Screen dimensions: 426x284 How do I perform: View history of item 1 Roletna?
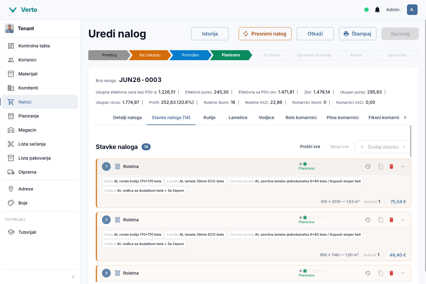pyautogui.click(x=368, y=166)
